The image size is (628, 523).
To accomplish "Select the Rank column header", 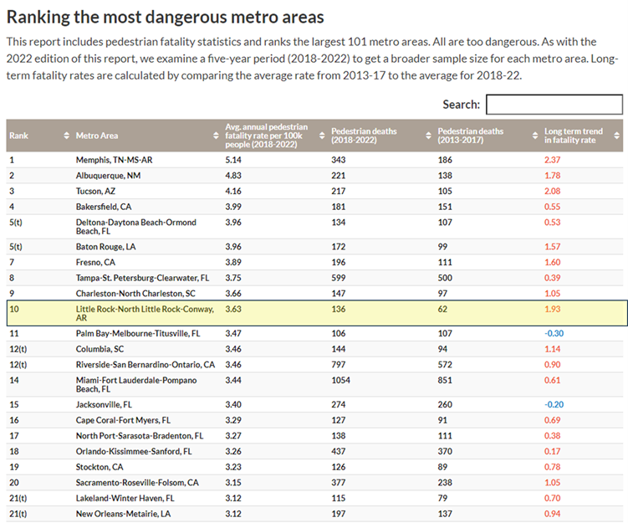I will pos(18,136).
